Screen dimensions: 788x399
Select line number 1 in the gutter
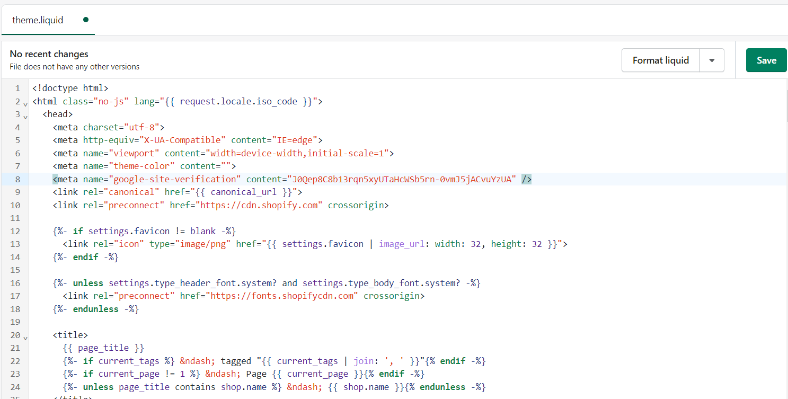17,88
